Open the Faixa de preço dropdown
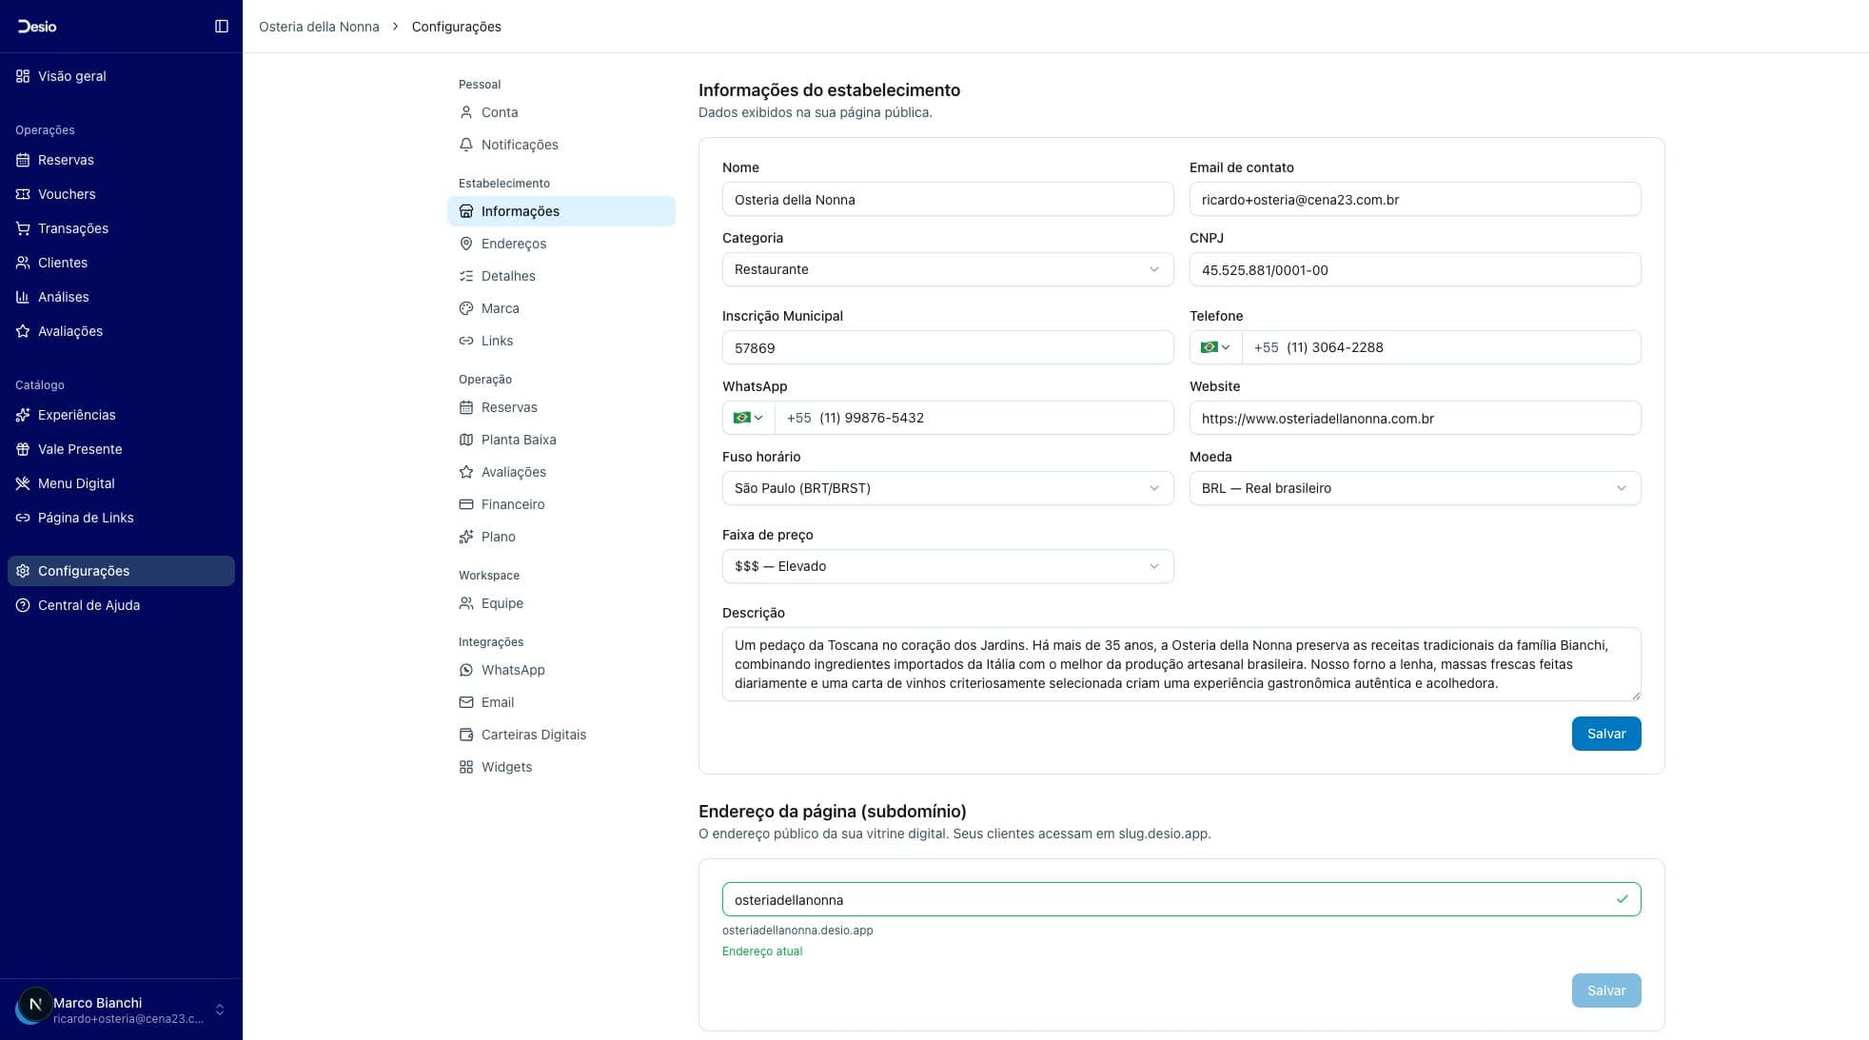 948,566
